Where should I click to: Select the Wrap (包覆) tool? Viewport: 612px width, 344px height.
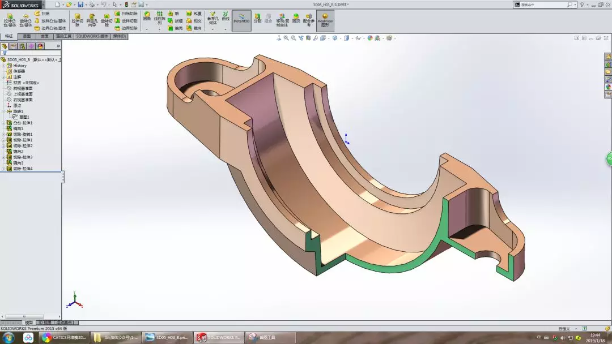(x=194, y=14)
